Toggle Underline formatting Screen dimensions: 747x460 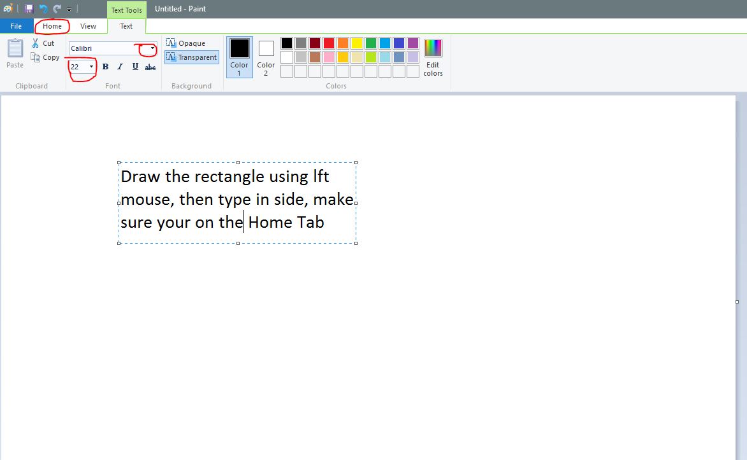[x=135, y=67]
